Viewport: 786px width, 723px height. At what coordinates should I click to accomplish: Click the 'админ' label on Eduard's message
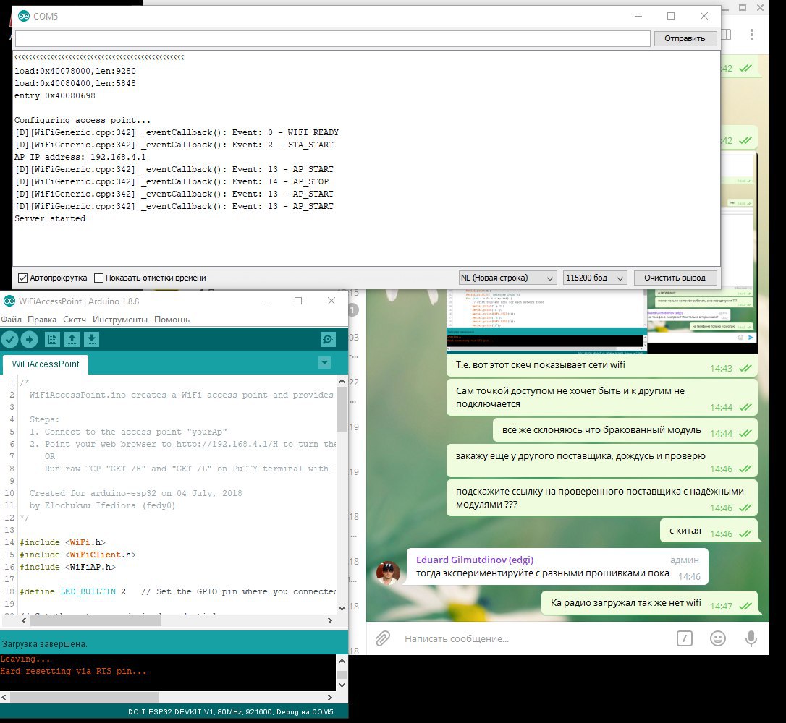click(684, 560)
